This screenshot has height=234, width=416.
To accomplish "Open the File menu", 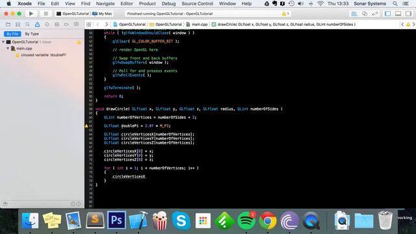I will coord(41,4).
